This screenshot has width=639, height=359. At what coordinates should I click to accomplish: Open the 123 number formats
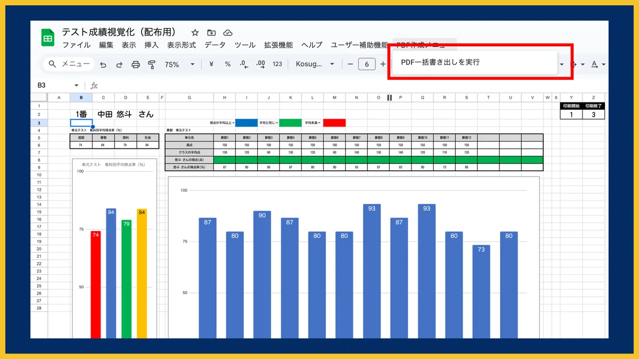click(x=277, y=64)
